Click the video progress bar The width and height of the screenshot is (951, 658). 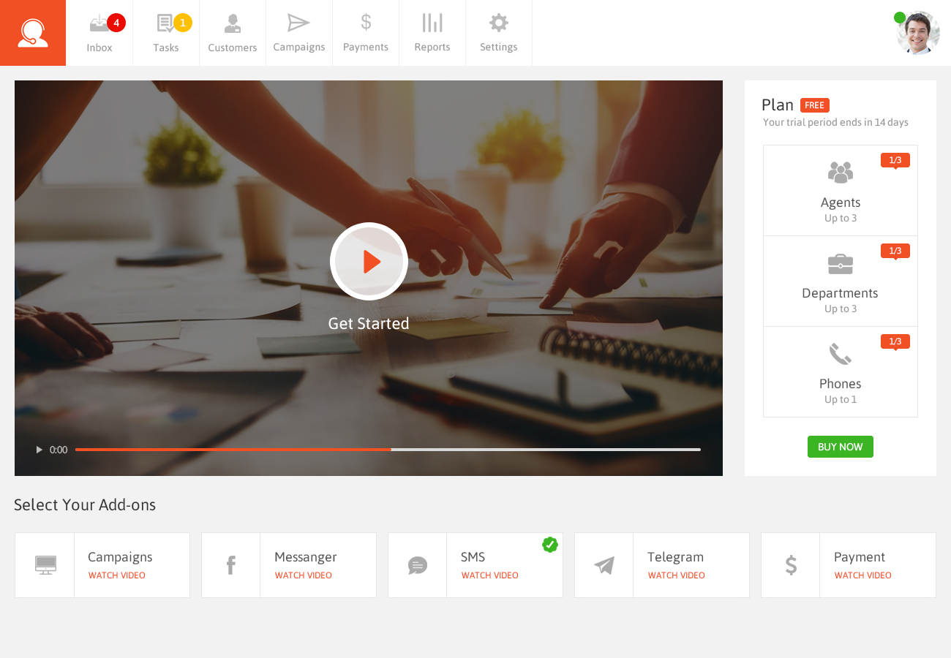click(390, 450)
